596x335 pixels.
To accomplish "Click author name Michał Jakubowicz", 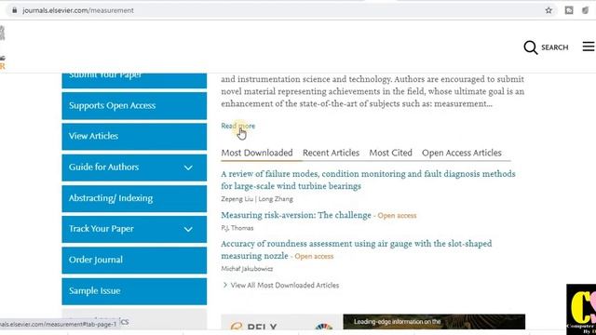I will click(x=247, y=269).
